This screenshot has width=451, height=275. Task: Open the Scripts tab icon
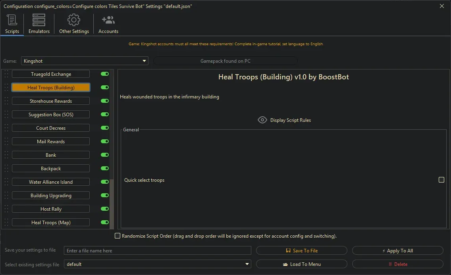point(12,20)
